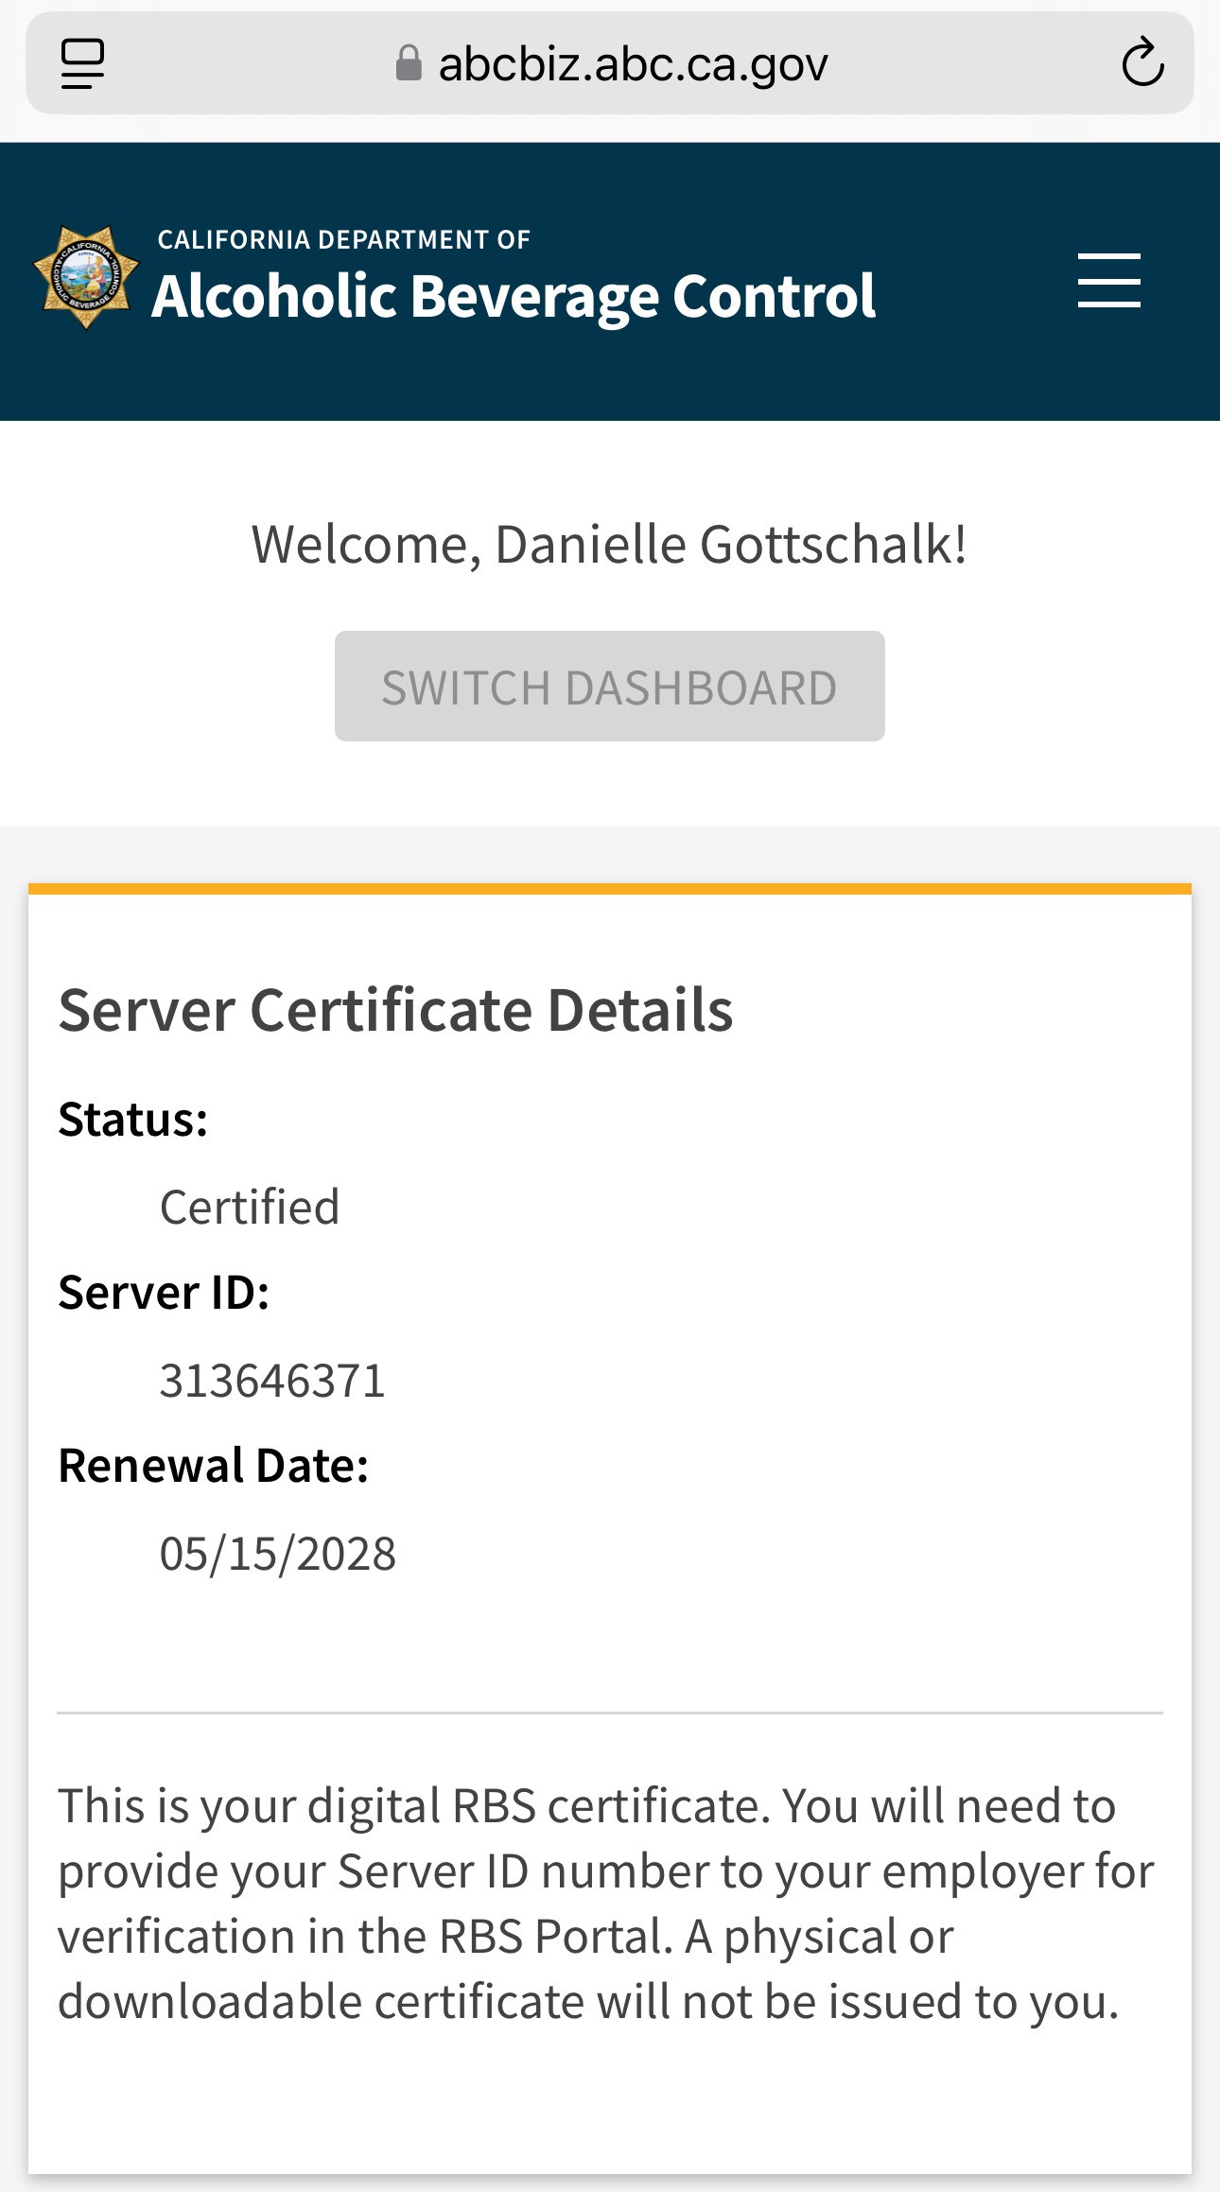Tap the digital RBS certificate notice paragraph
Screen dimensions: 1220x2192
(605, 1903)
